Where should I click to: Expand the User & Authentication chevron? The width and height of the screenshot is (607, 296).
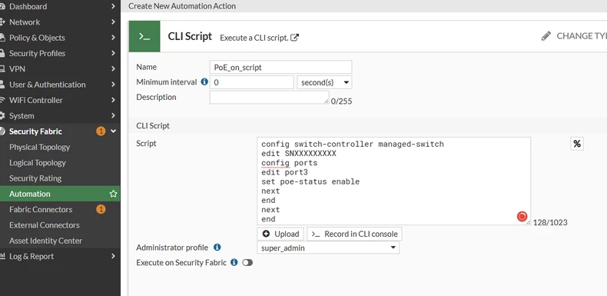[113, 85]
